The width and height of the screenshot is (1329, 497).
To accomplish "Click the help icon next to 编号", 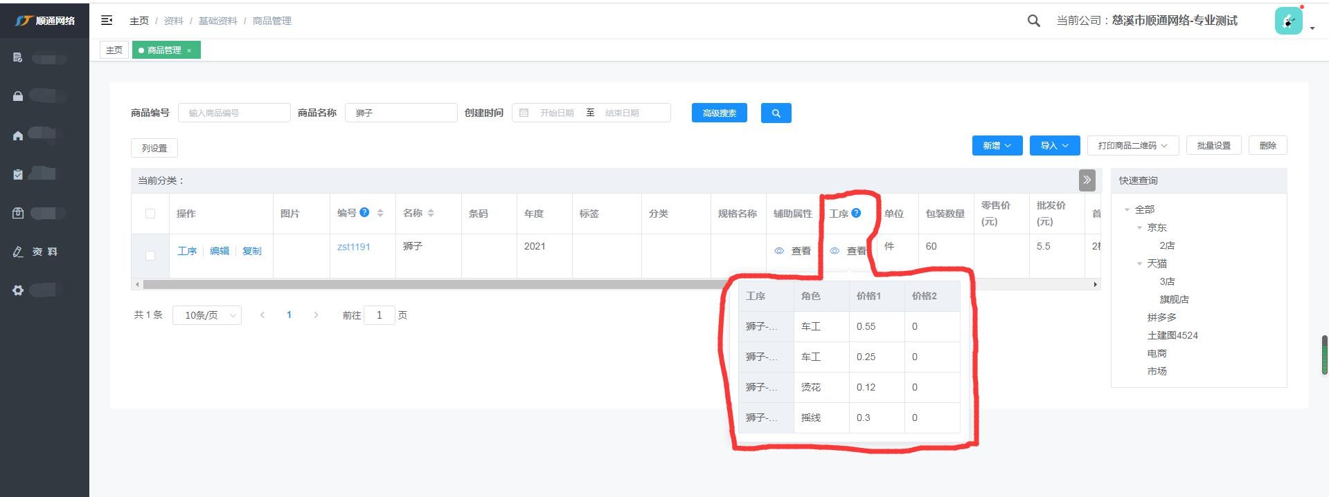I will 364,212.
